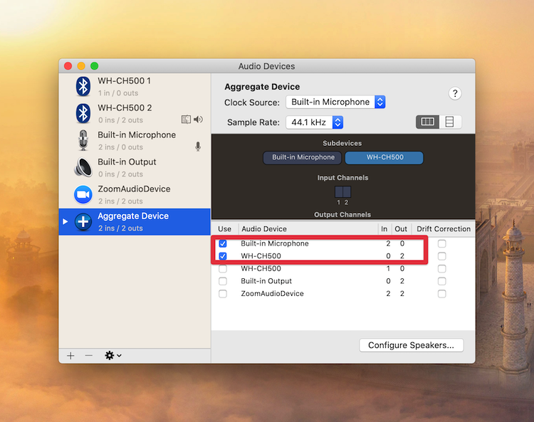Open the Clock Source dropdown
Image resolution: width=534 pixels, height=422 pixels.
(335, 102)
